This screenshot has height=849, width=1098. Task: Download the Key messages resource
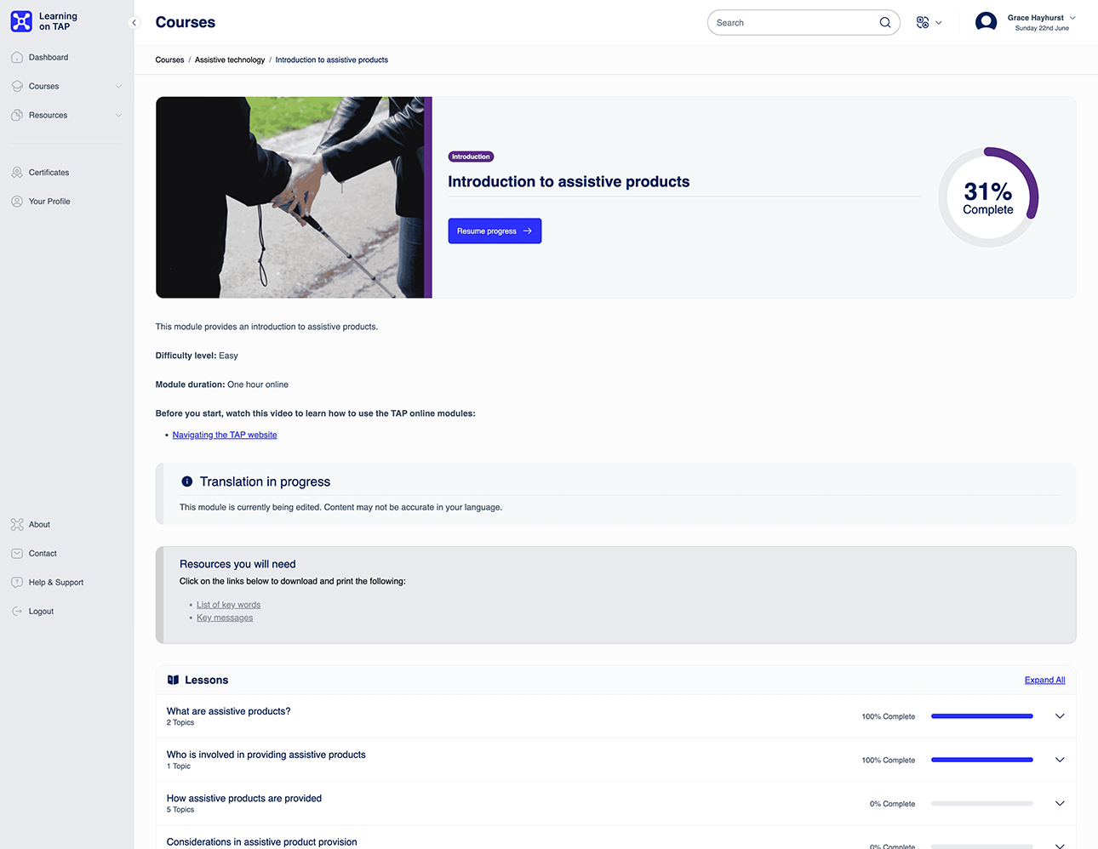point(225,618)
